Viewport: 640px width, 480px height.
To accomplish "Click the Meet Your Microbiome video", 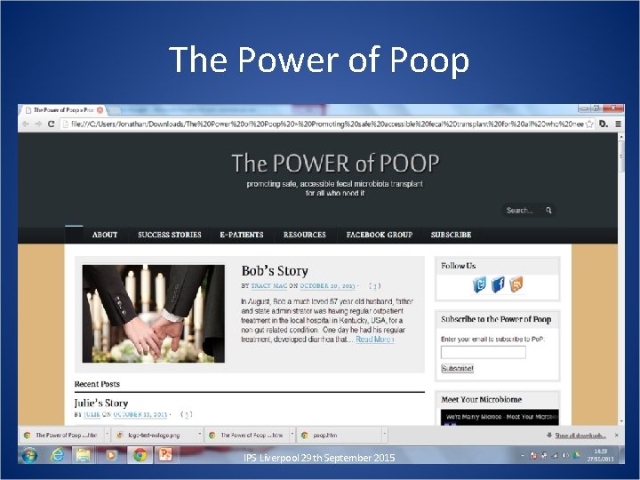I will 500,417.
